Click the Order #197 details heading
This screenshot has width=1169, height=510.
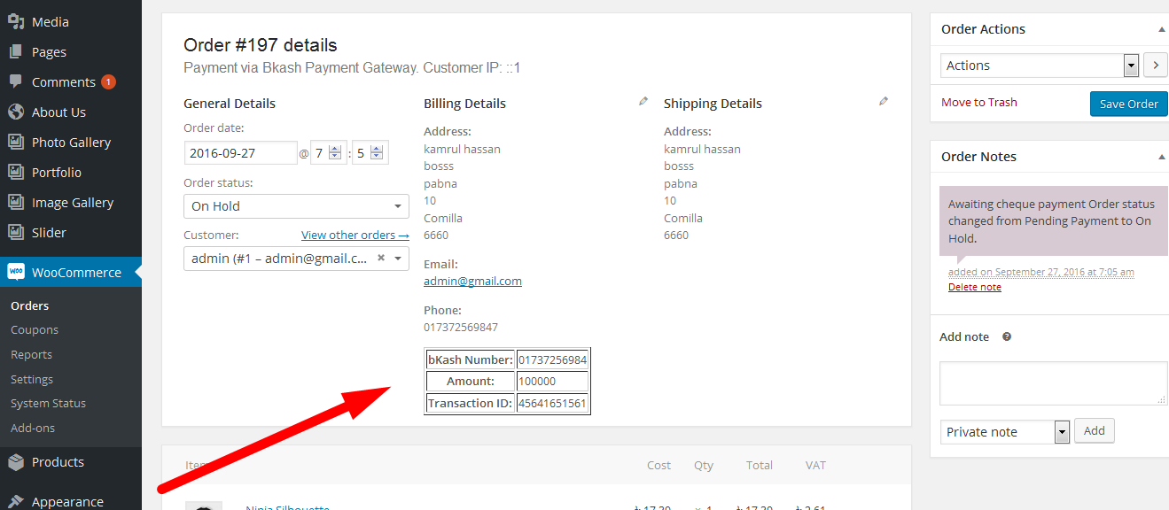pyautogui.click(x=260, y=45)
